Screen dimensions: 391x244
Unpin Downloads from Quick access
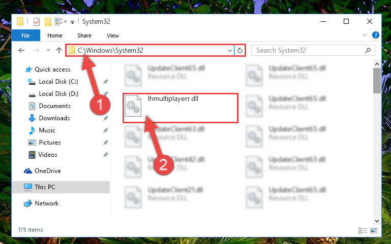click(x=106, y=118)
